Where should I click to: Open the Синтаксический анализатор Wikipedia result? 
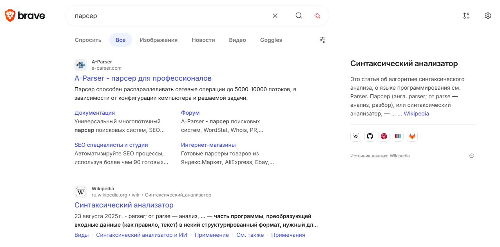[x=124, y=205]
